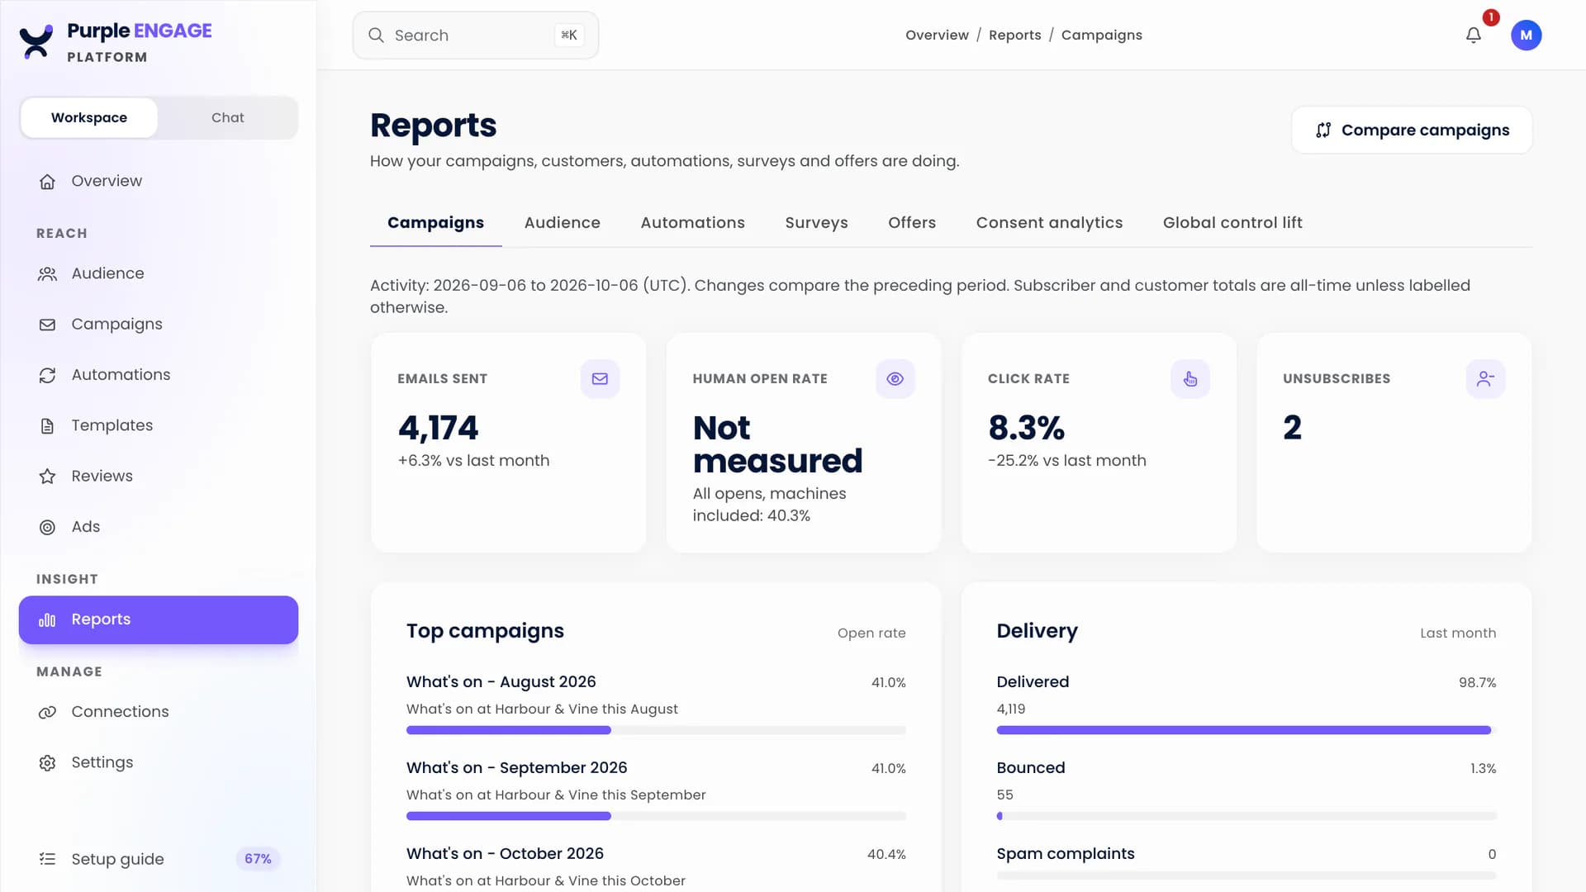Screen dimensions: 1586x892
Task: Click the Ads target icon in sidebar
Action: (x=47, y=527)
